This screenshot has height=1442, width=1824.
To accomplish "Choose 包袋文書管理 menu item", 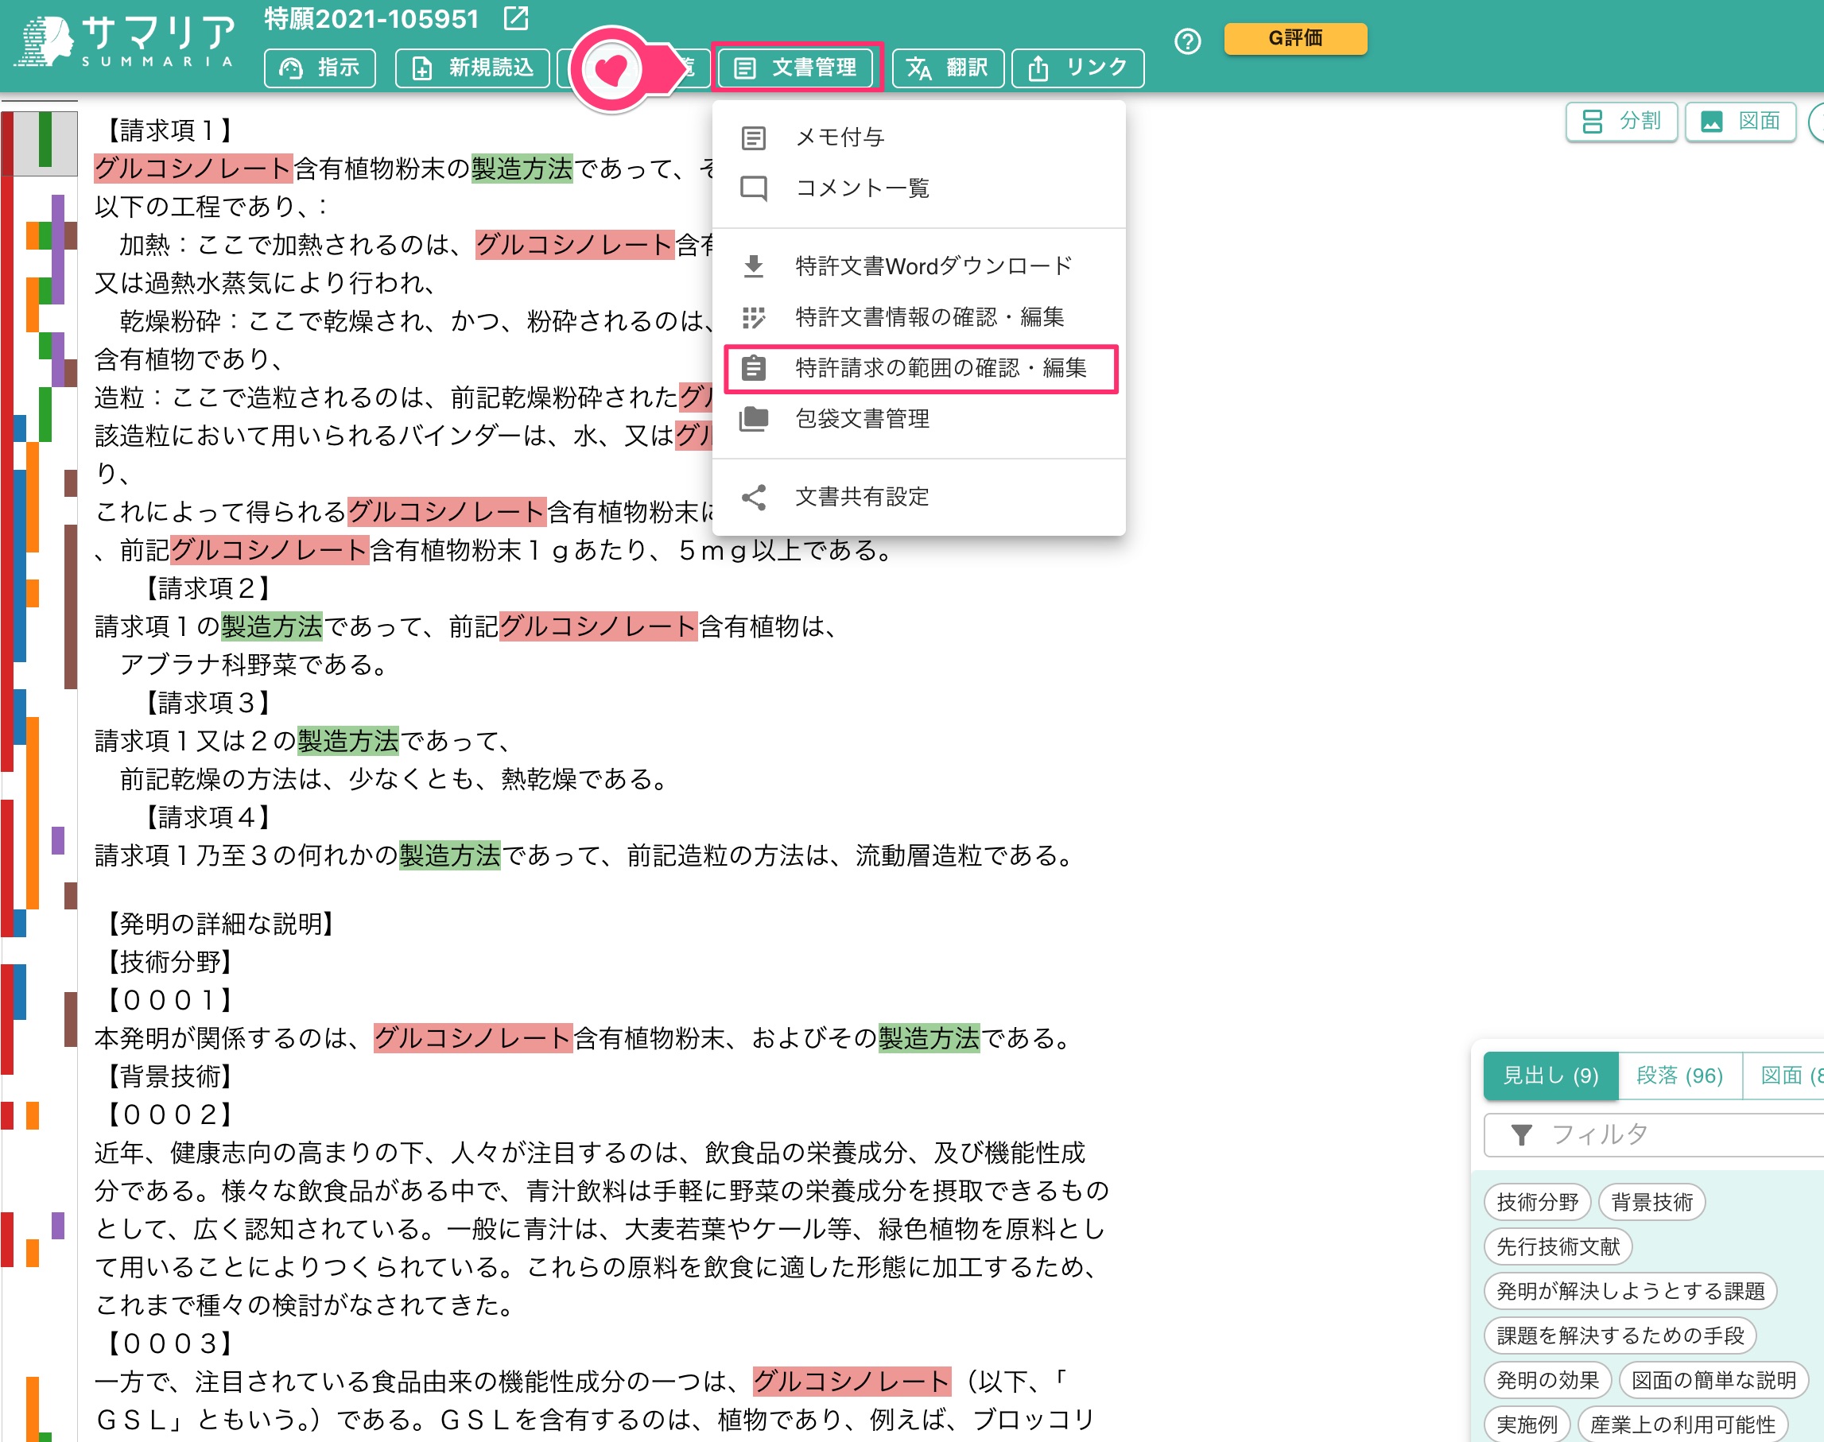I will (x=918, y=419).
